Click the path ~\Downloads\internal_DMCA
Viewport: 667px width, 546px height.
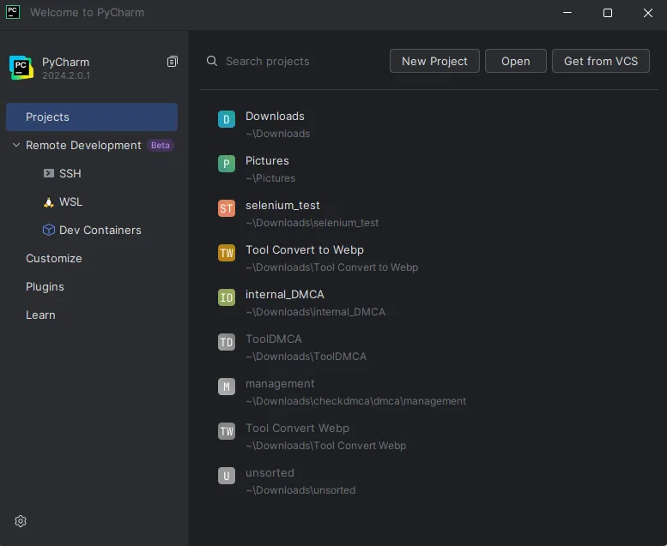pos(315,312)
